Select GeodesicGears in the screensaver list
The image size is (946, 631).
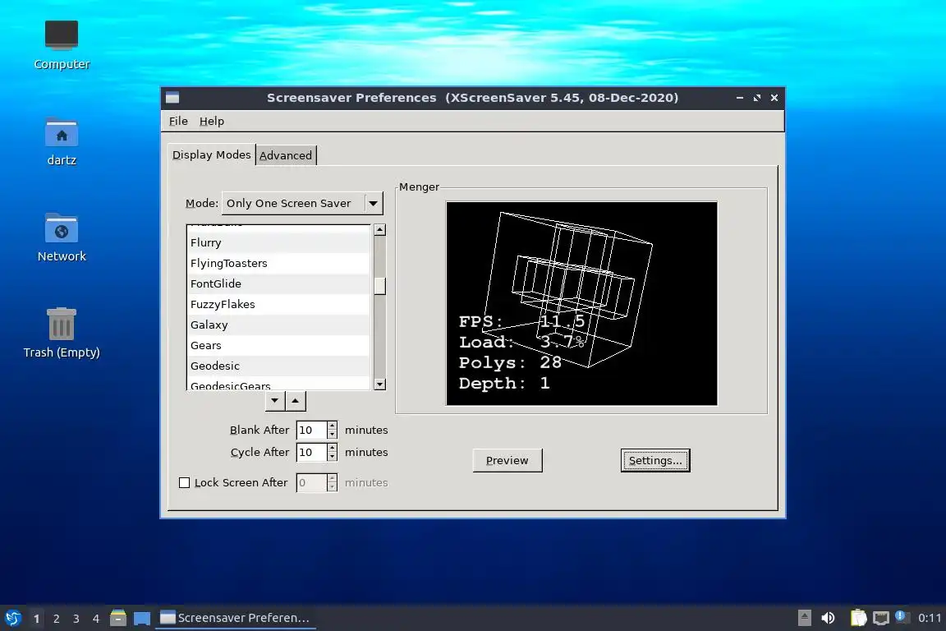tap(278, 384)
